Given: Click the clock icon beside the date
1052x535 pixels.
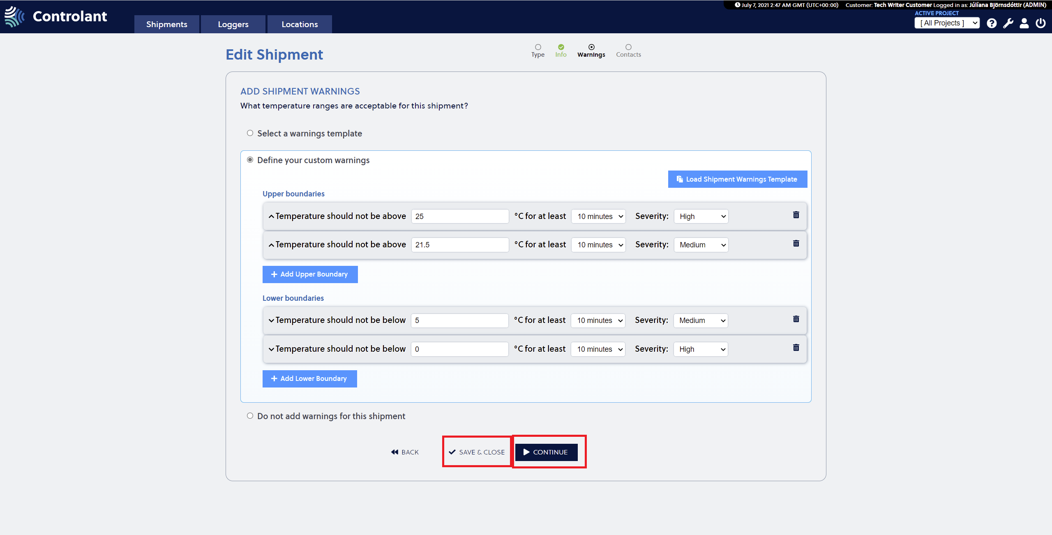Looking at the screenshot, I should pos(738,5).
